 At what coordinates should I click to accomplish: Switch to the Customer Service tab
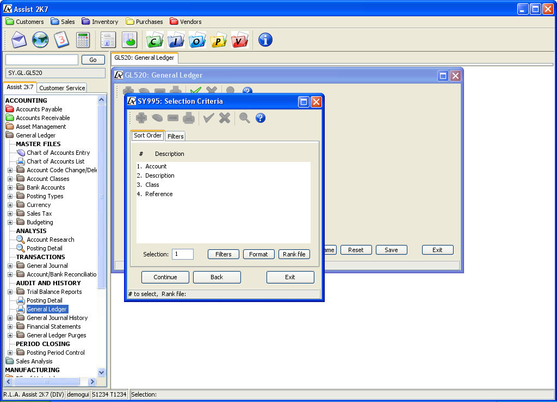(62, 88)
